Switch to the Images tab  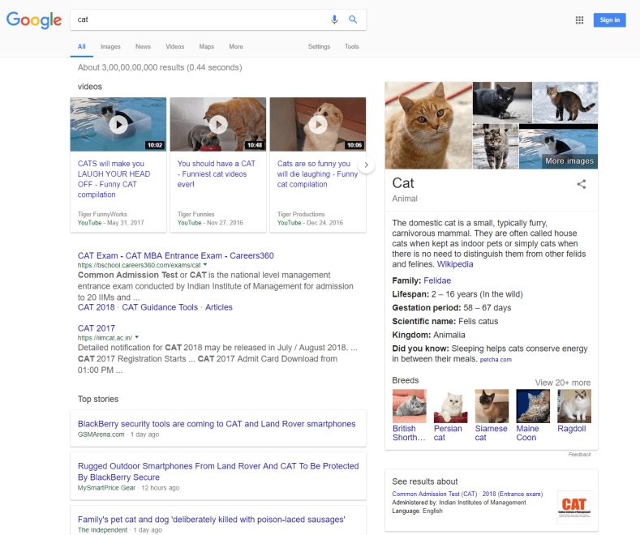click(x=110, y=46)
